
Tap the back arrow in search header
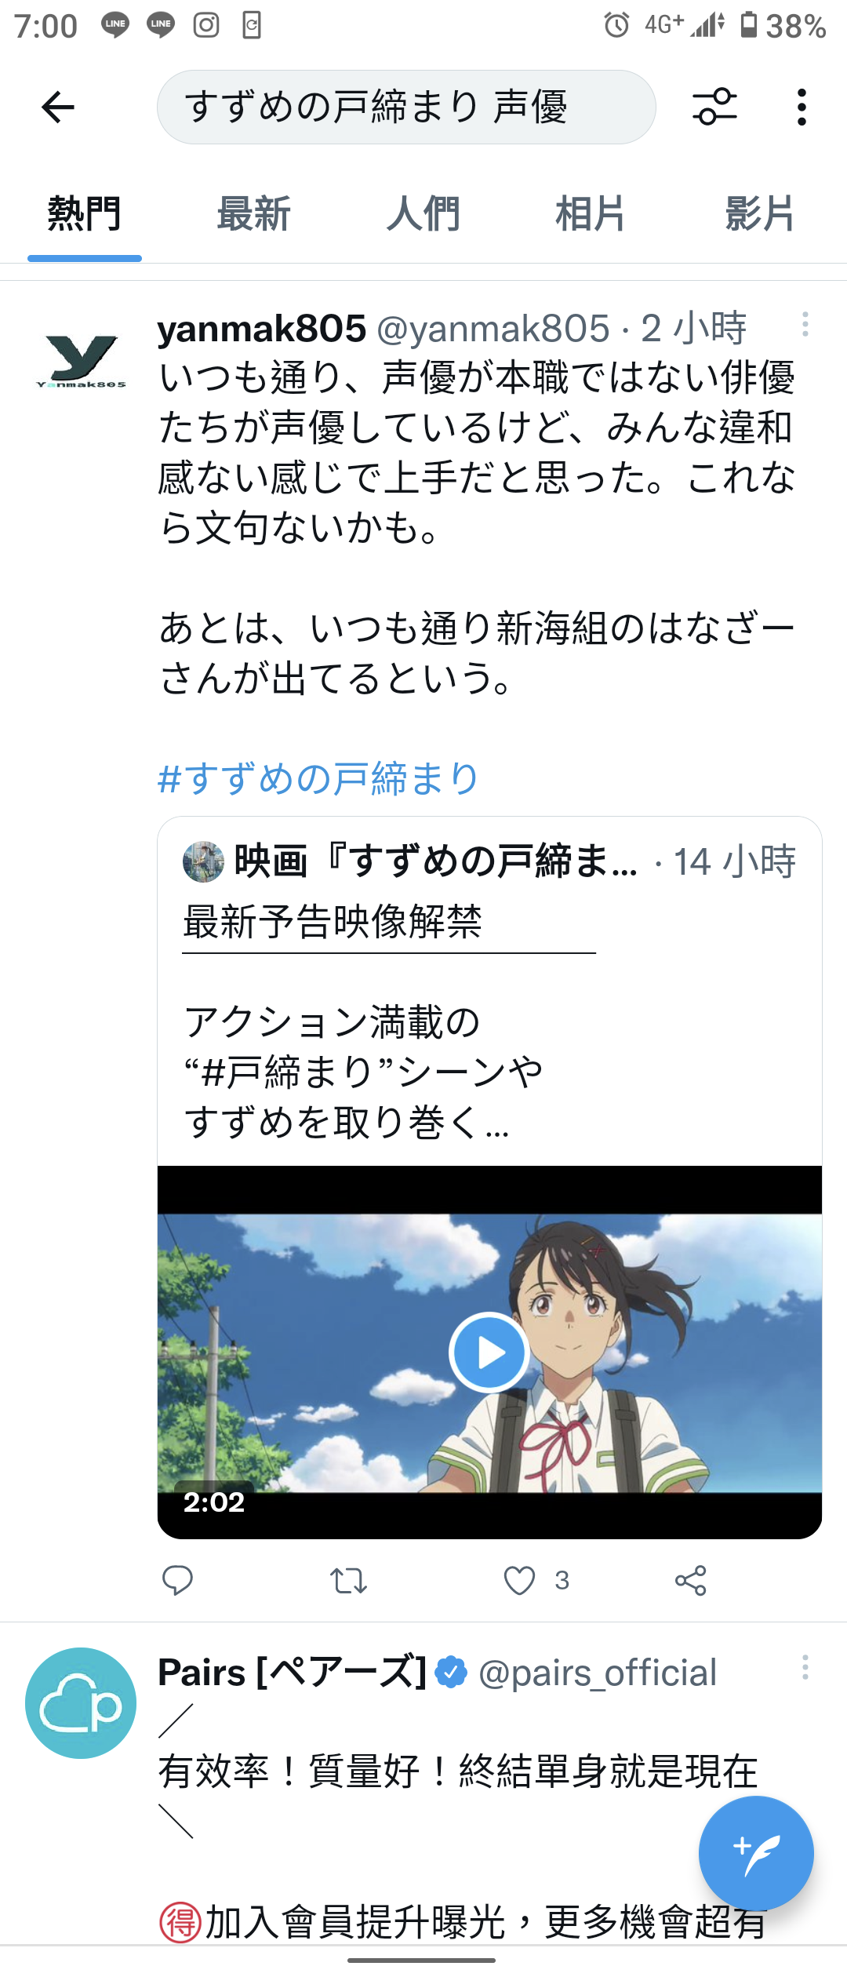[x=58, y=107]
